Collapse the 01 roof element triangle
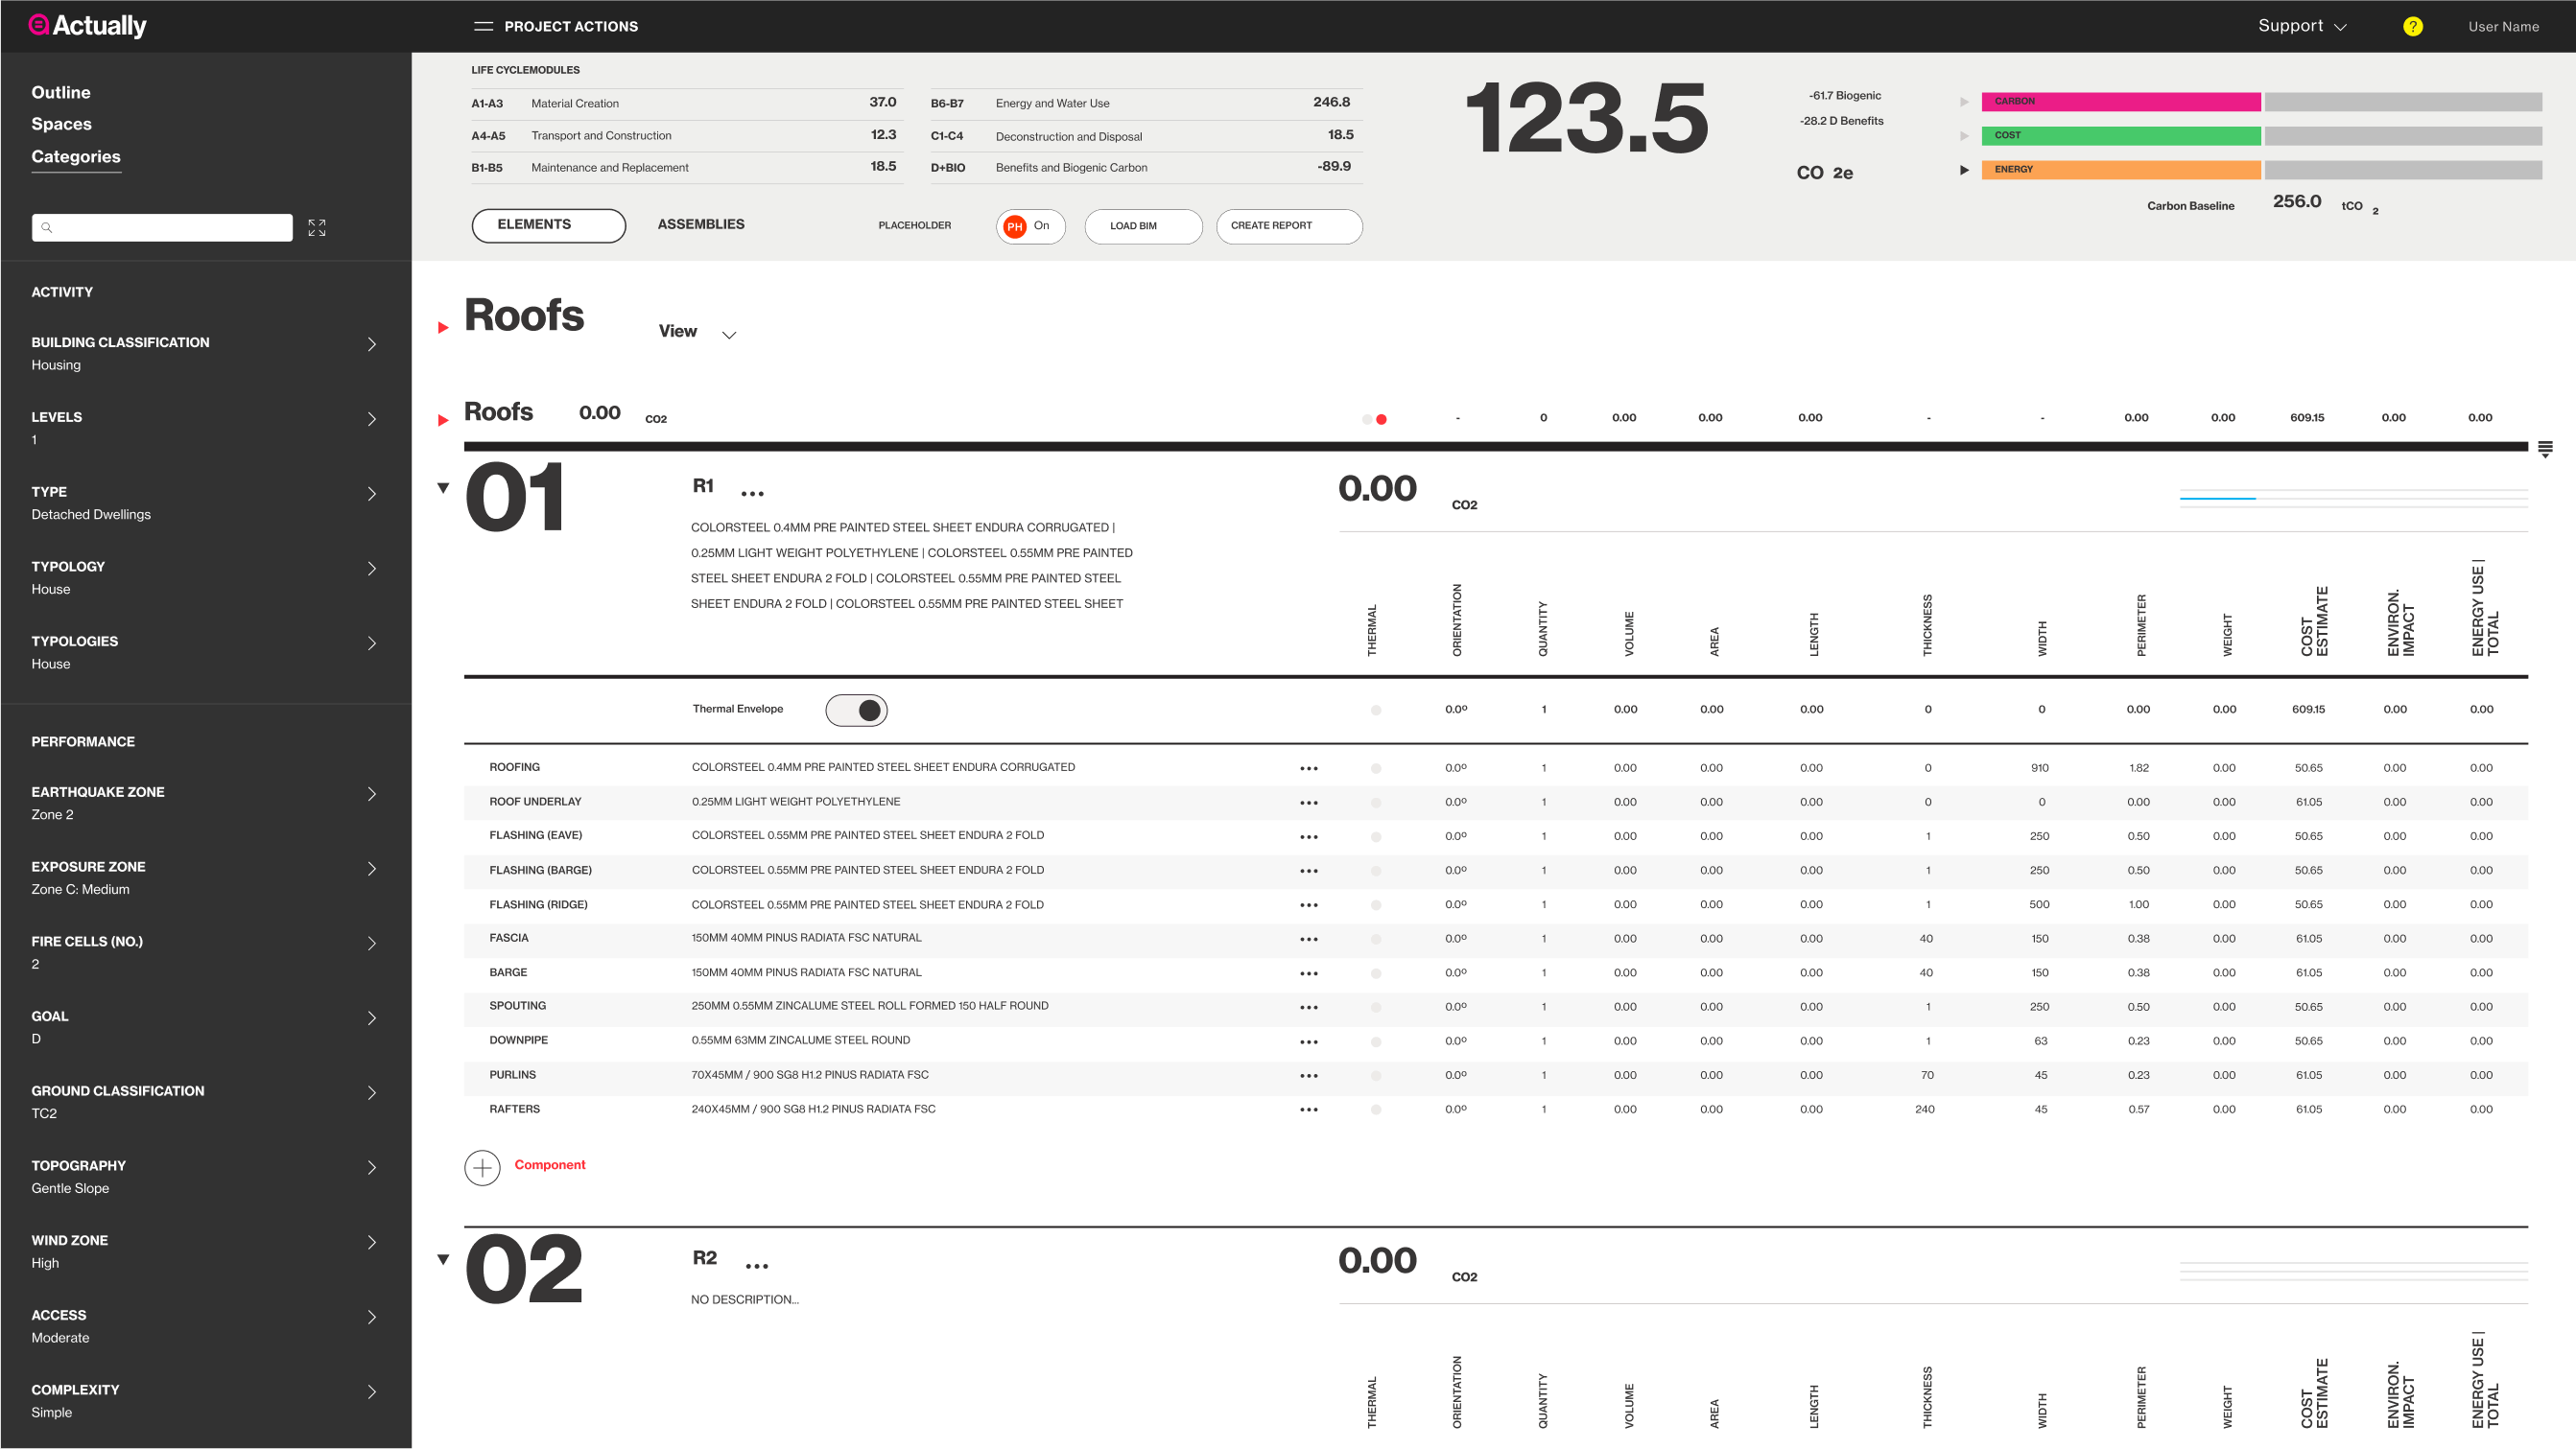 [x=443, y=488]
